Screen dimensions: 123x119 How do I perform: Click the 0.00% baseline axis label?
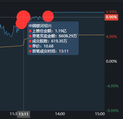(112, 61)
